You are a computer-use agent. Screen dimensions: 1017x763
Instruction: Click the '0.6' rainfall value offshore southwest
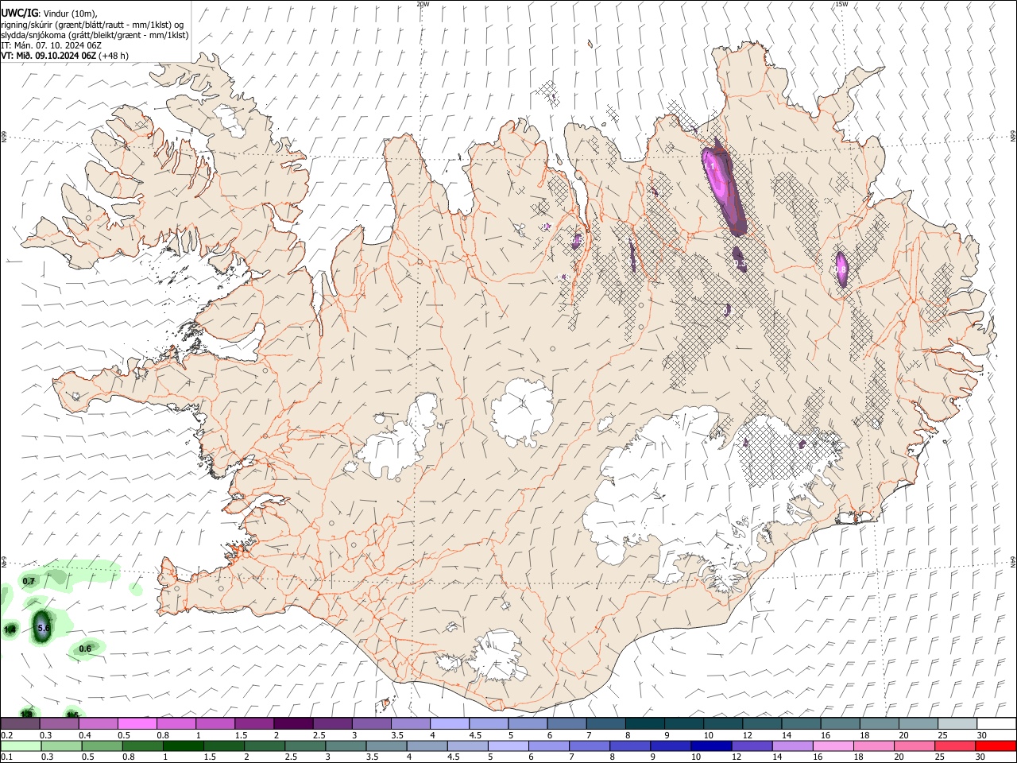[85, 649]
